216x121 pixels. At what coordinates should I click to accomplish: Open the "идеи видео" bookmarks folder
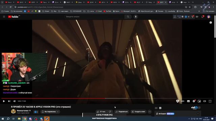[63, 11]
